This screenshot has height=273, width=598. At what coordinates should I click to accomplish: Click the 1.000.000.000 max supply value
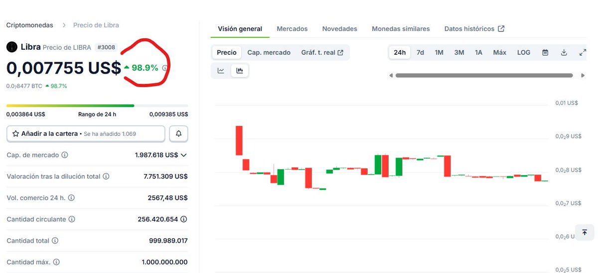[x=165, y=262]
